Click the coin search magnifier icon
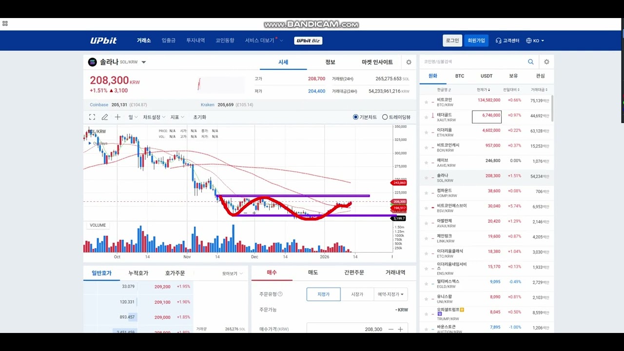This screenshot has height=351, width=624. [x=531, y=62]
